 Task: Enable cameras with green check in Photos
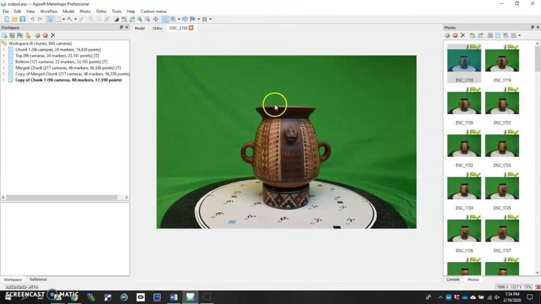click(447, 35)
